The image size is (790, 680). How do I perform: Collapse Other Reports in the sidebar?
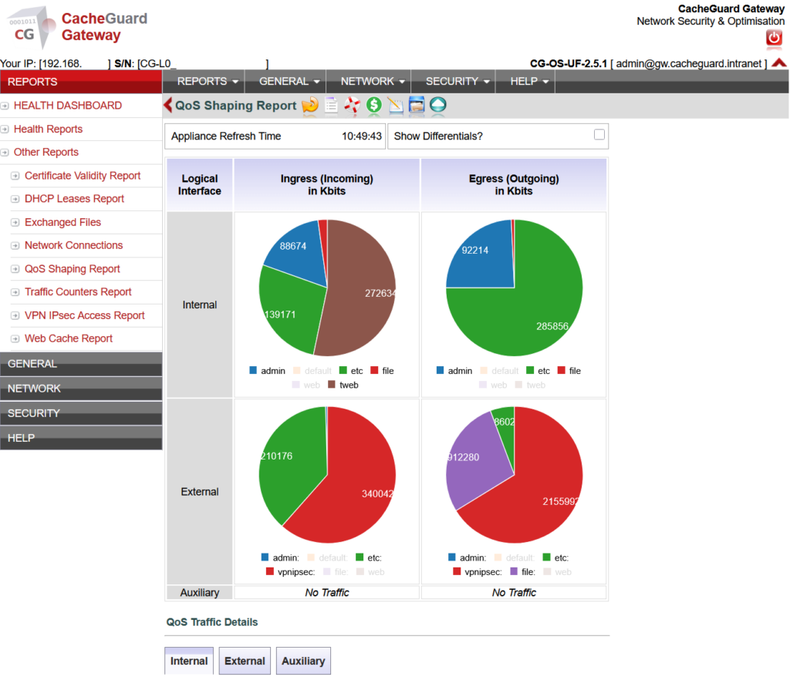(46, 152)
